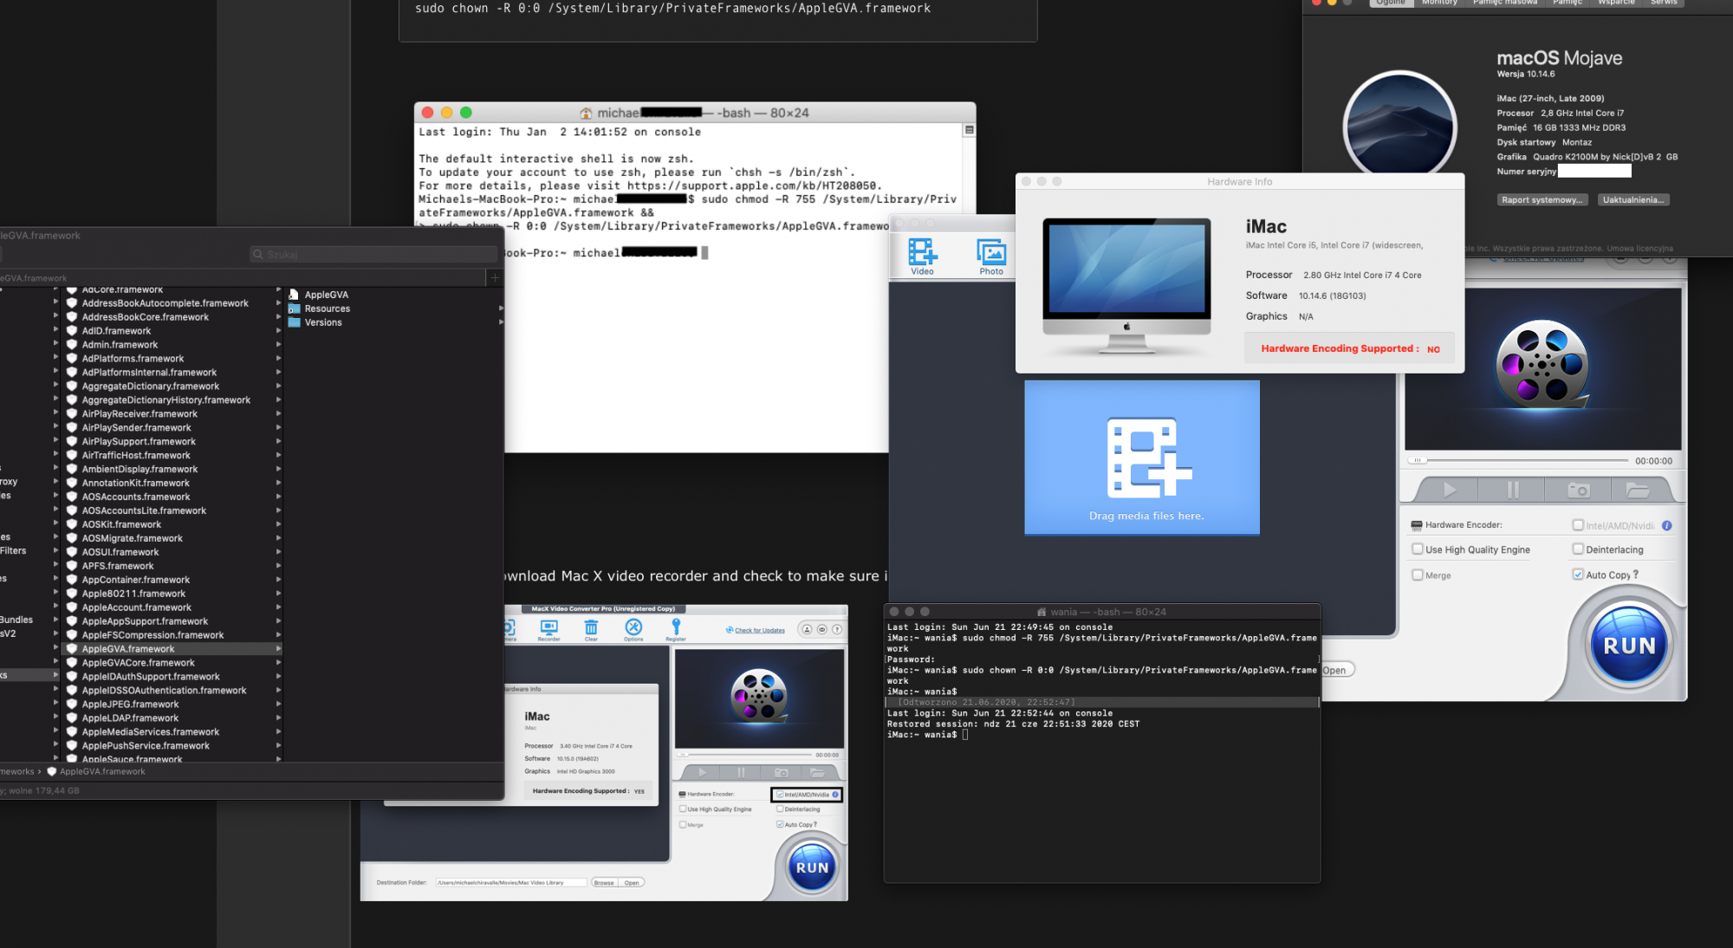This screenshot has height=948, width=1733.
Task: Click account person icon in embedded MacX screenshot
Action: pos(807,629)
